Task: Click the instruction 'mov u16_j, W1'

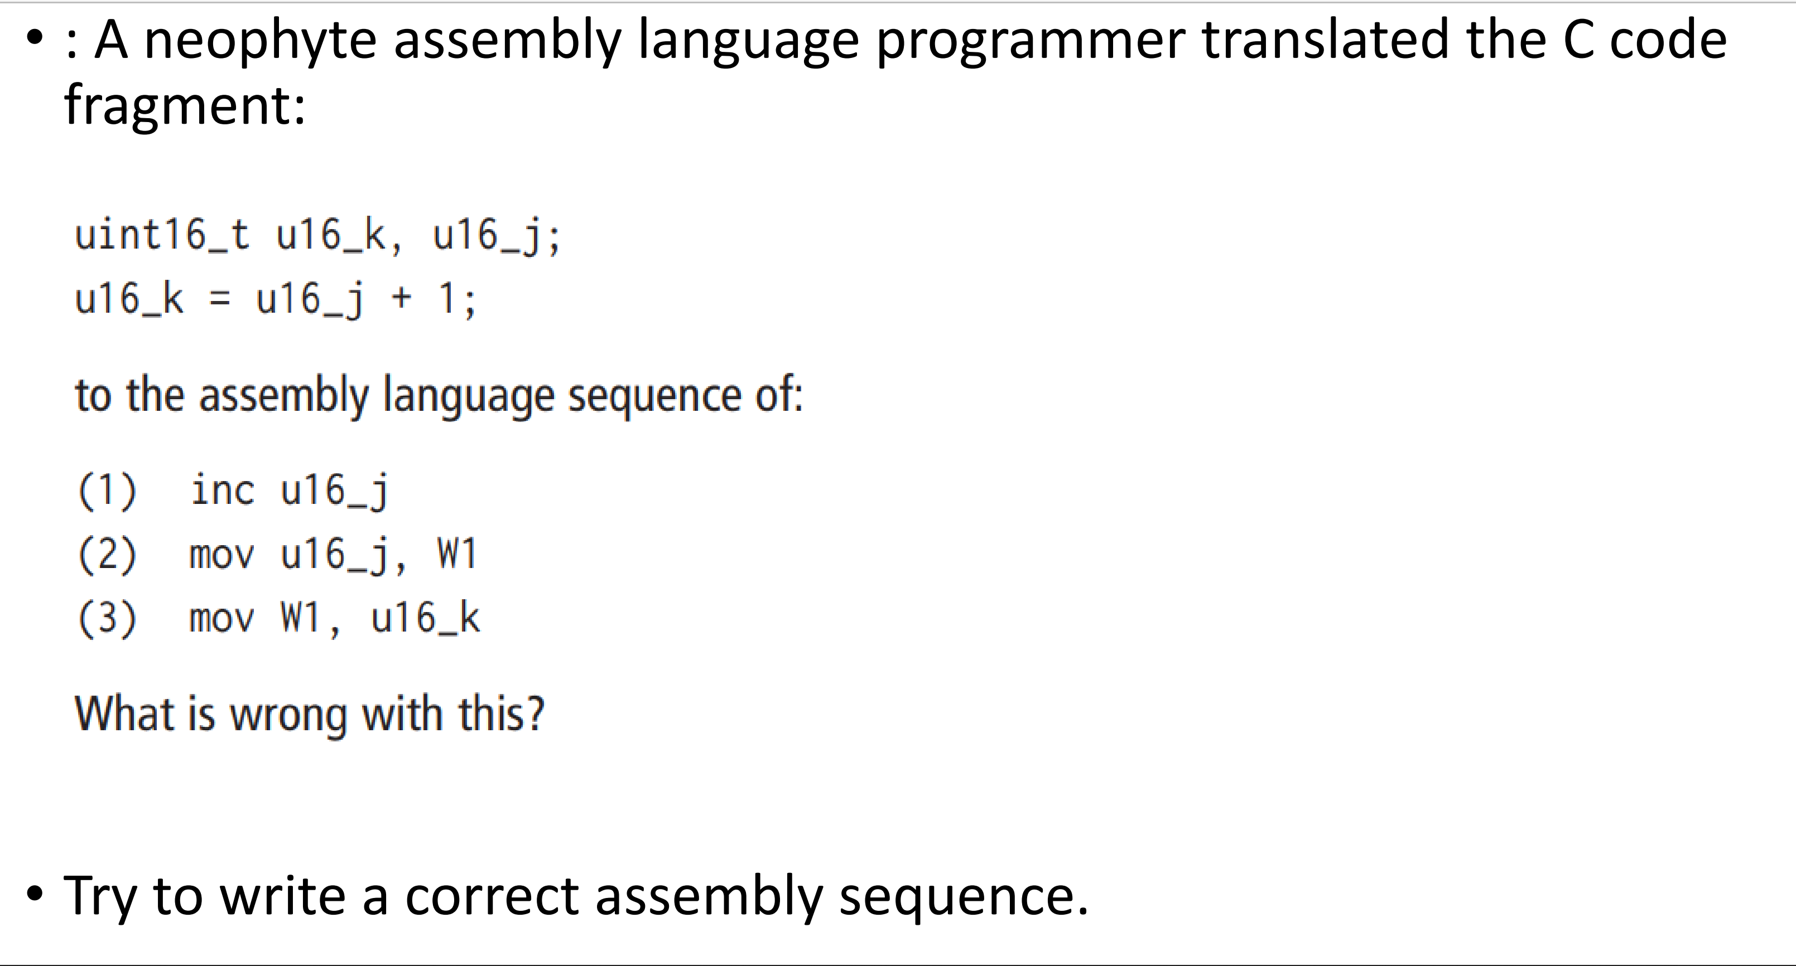Action: coord(333,555)
